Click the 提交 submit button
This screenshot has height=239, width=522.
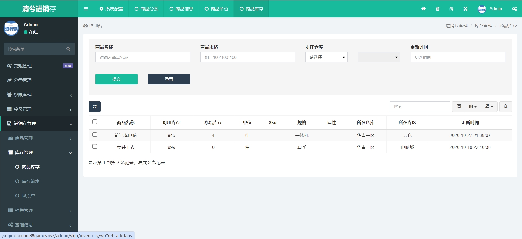tap(116, 79)
